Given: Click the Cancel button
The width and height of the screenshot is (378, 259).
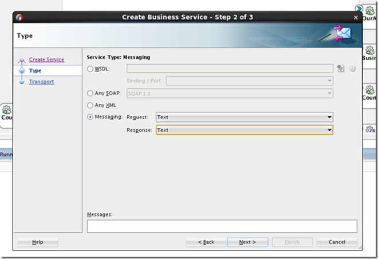Looking at the screenshot, I should [337, 242].
